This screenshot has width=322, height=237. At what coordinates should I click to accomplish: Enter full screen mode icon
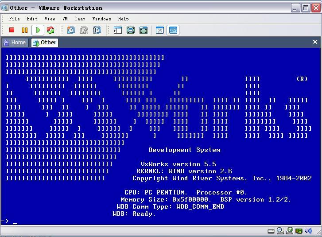click(144, 30)
